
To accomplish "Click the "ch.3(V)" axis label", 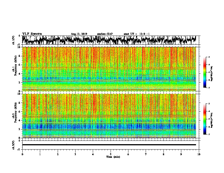I will point(14,145).
